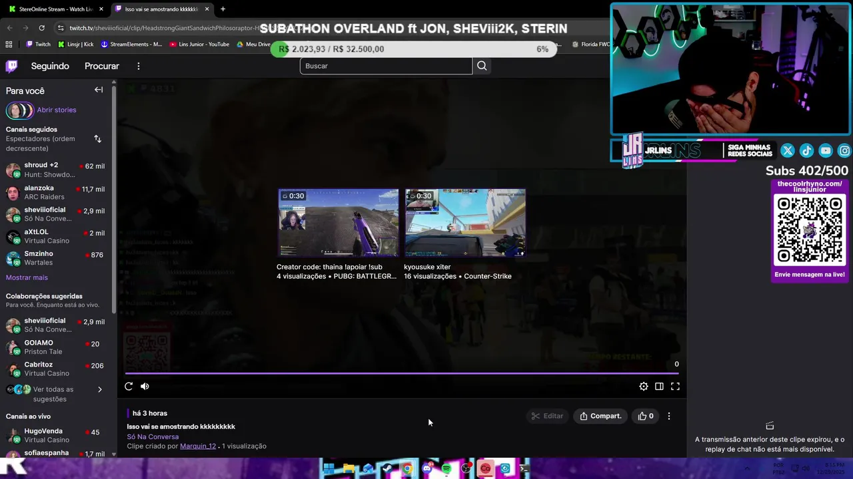This screenshot has width=853, height=479.
Task: Open HugoVenda live channel
Action: 55,436
